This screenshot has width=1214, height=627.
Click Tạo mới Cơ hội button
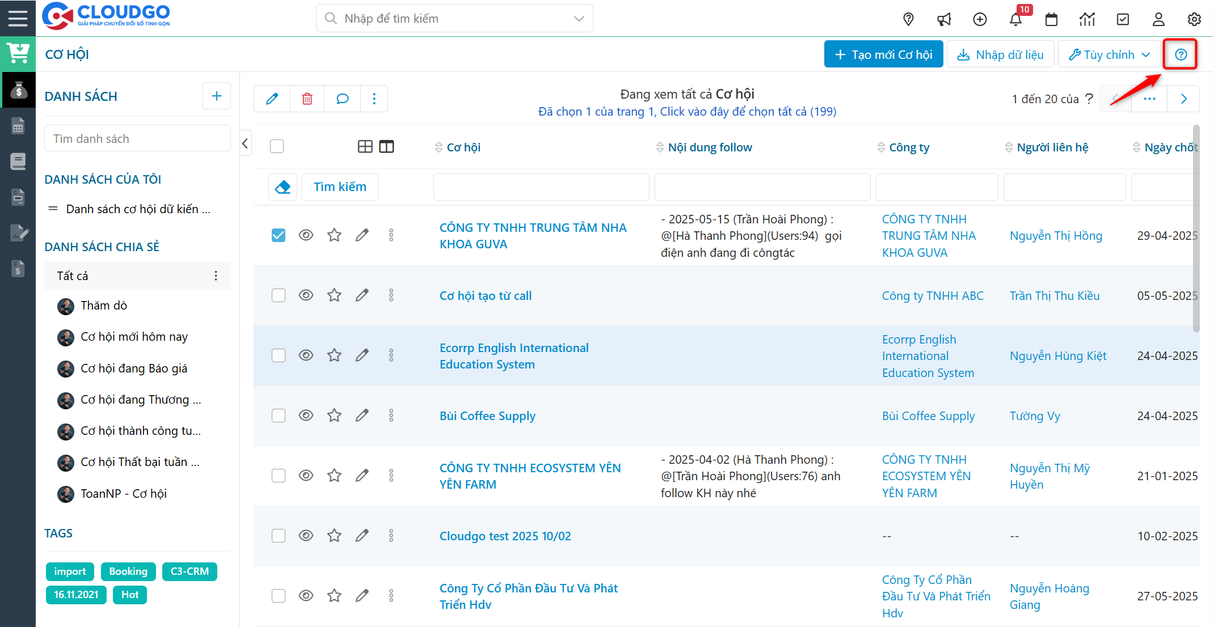pos(883,54)
